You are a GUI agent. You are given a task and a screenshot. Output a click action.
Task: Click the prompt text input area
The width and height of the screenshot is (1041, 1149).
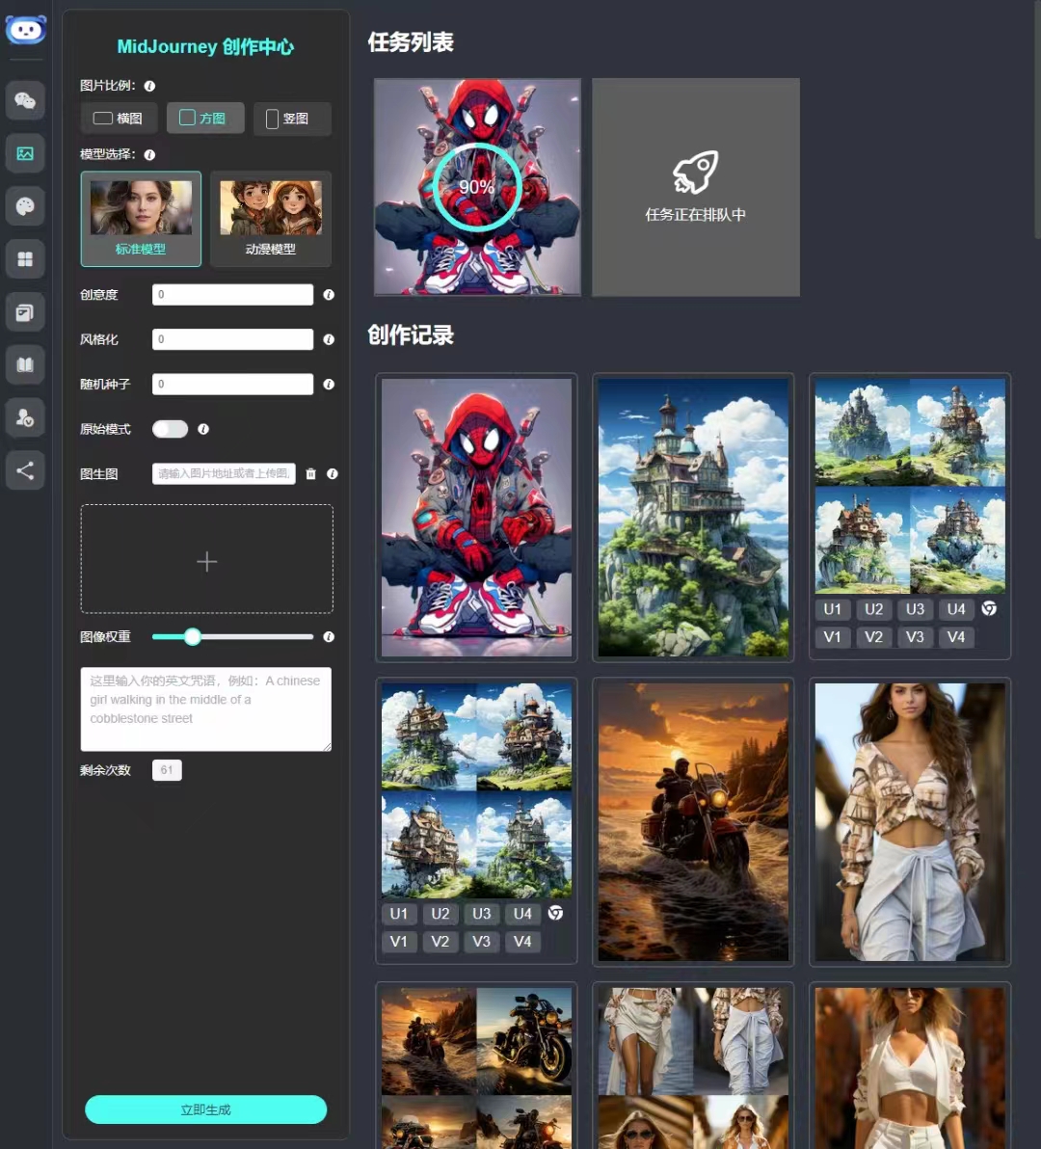coord(205,709)
